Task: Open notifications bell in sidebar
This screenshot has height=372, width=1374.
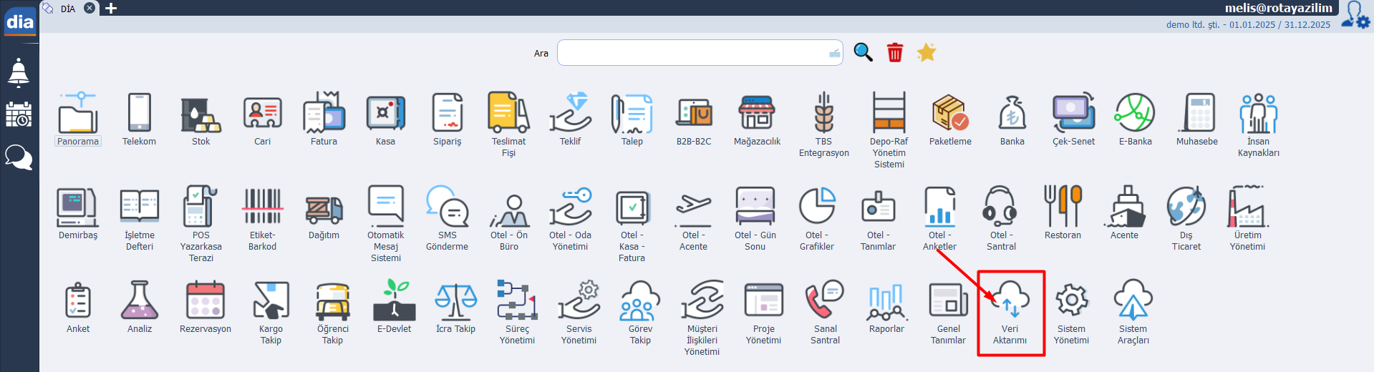Action: (19, 73)
